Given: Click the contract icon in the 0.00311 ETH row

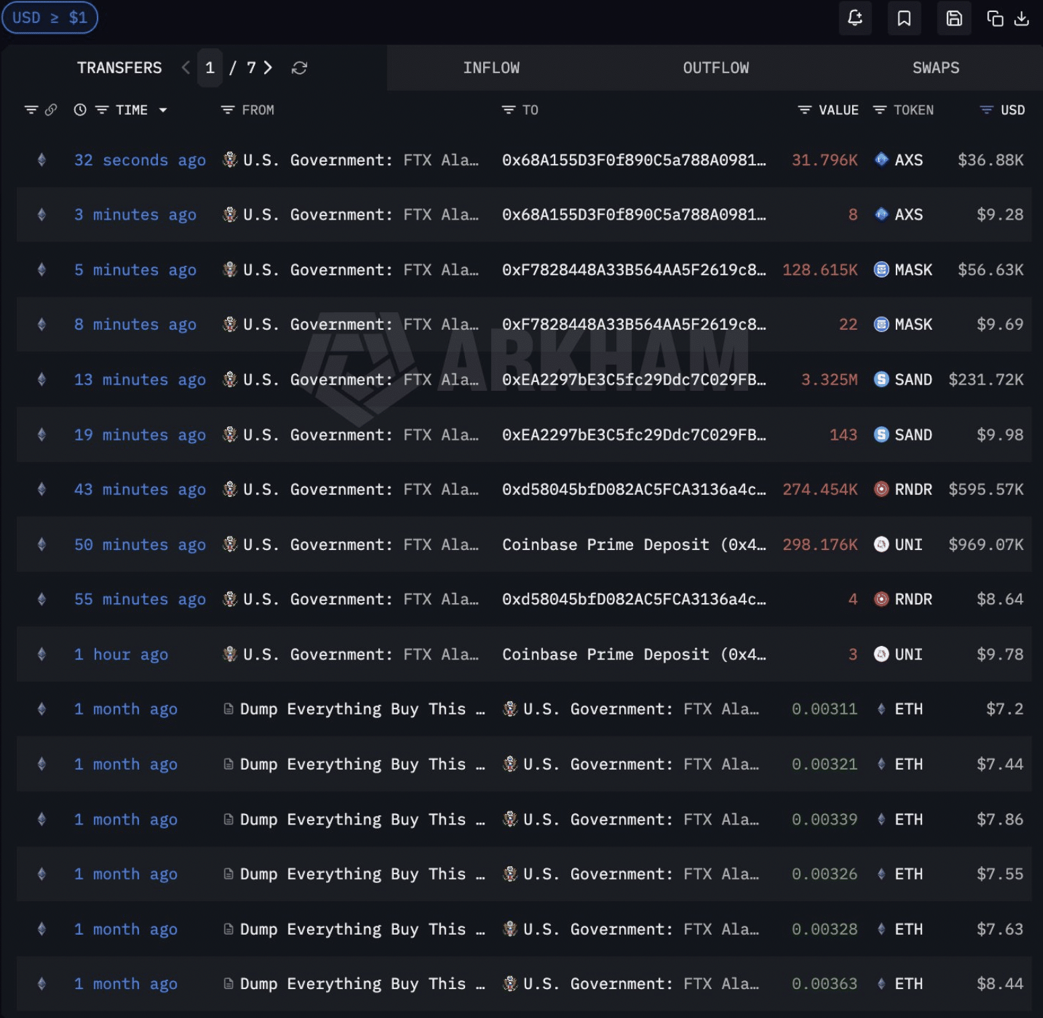Looking at the screenshot, I should pyautogui.click(x=228, y=709).
